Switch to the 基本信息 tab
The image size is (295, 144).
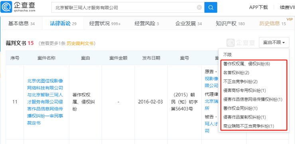click(x=22, y=23)
